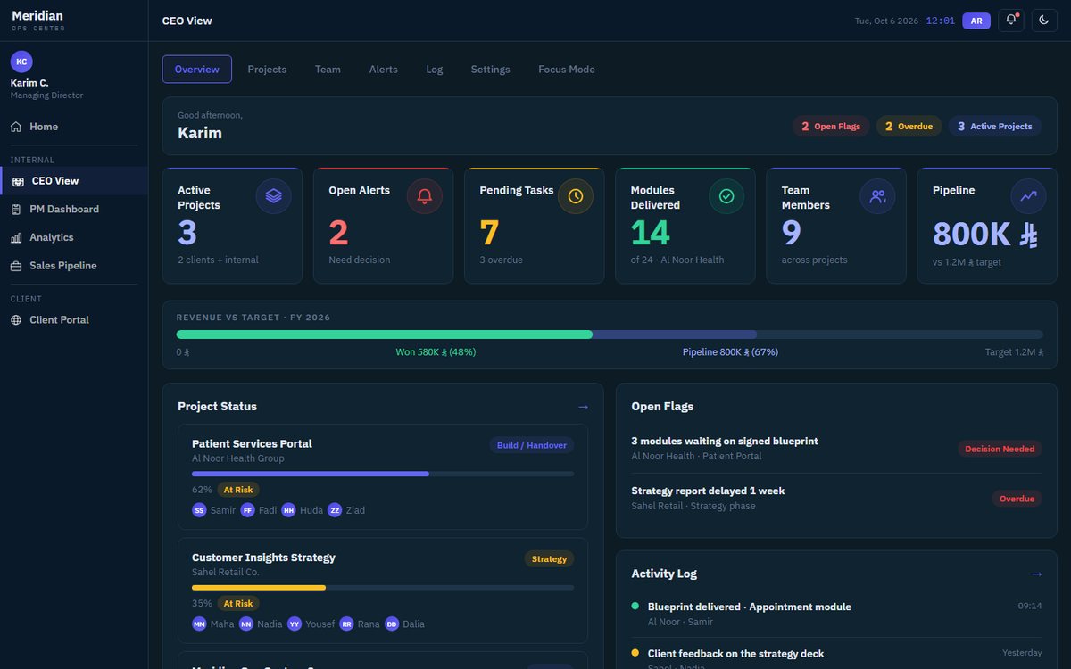The width and height of the screenshot is (1071, 669).
Task: Open flag '3 modules waiting on signed blueprint'
Action: pos(836,448)
